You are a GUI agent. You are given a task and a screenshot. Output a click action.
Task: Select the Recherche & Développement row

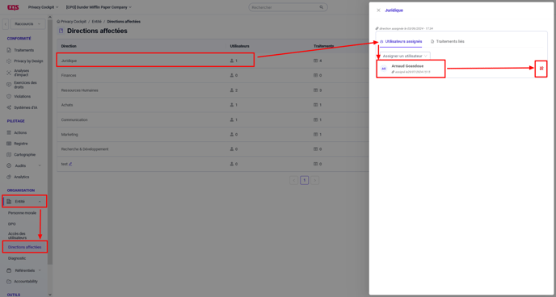pyautogui.click(x=213, y=149)
